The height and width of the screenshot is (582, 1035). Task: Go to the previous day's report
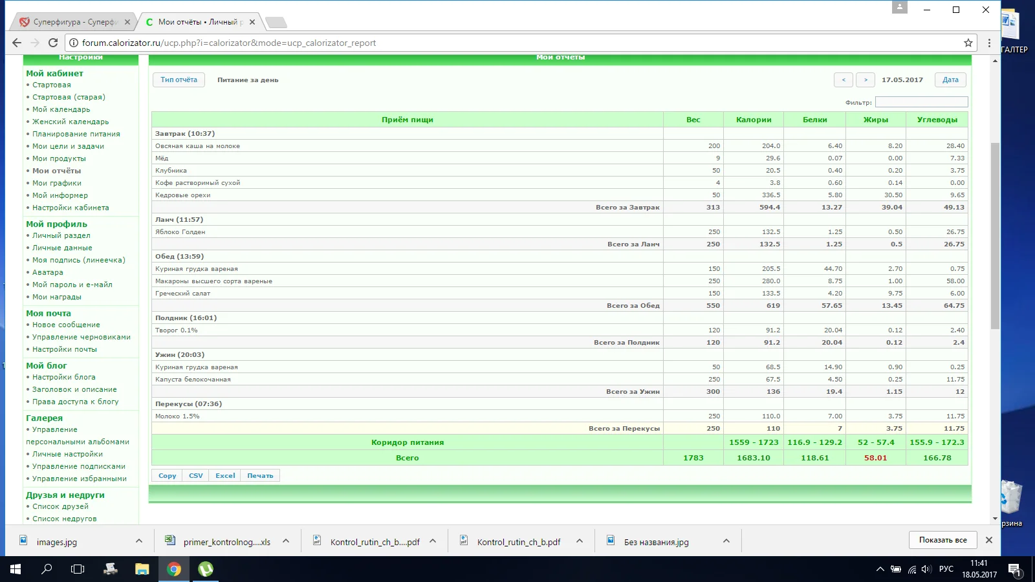click(844, 80)
